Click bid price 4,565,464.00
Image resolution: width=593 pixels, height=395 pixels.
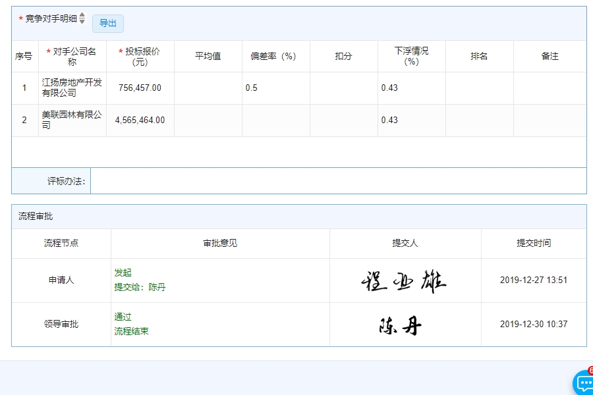click(x=140, y=120)
